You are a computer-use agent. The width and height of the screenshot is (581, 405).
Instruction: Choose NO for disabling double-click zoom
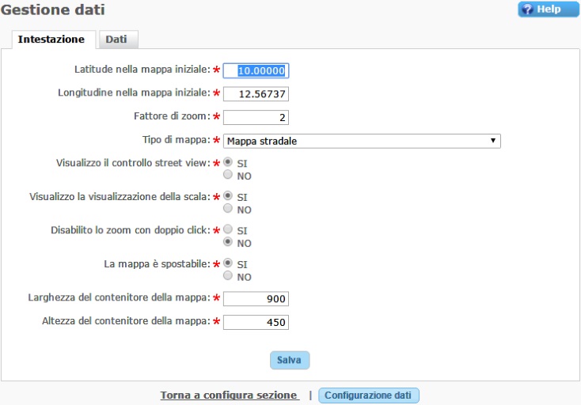(x=229, y=242)
